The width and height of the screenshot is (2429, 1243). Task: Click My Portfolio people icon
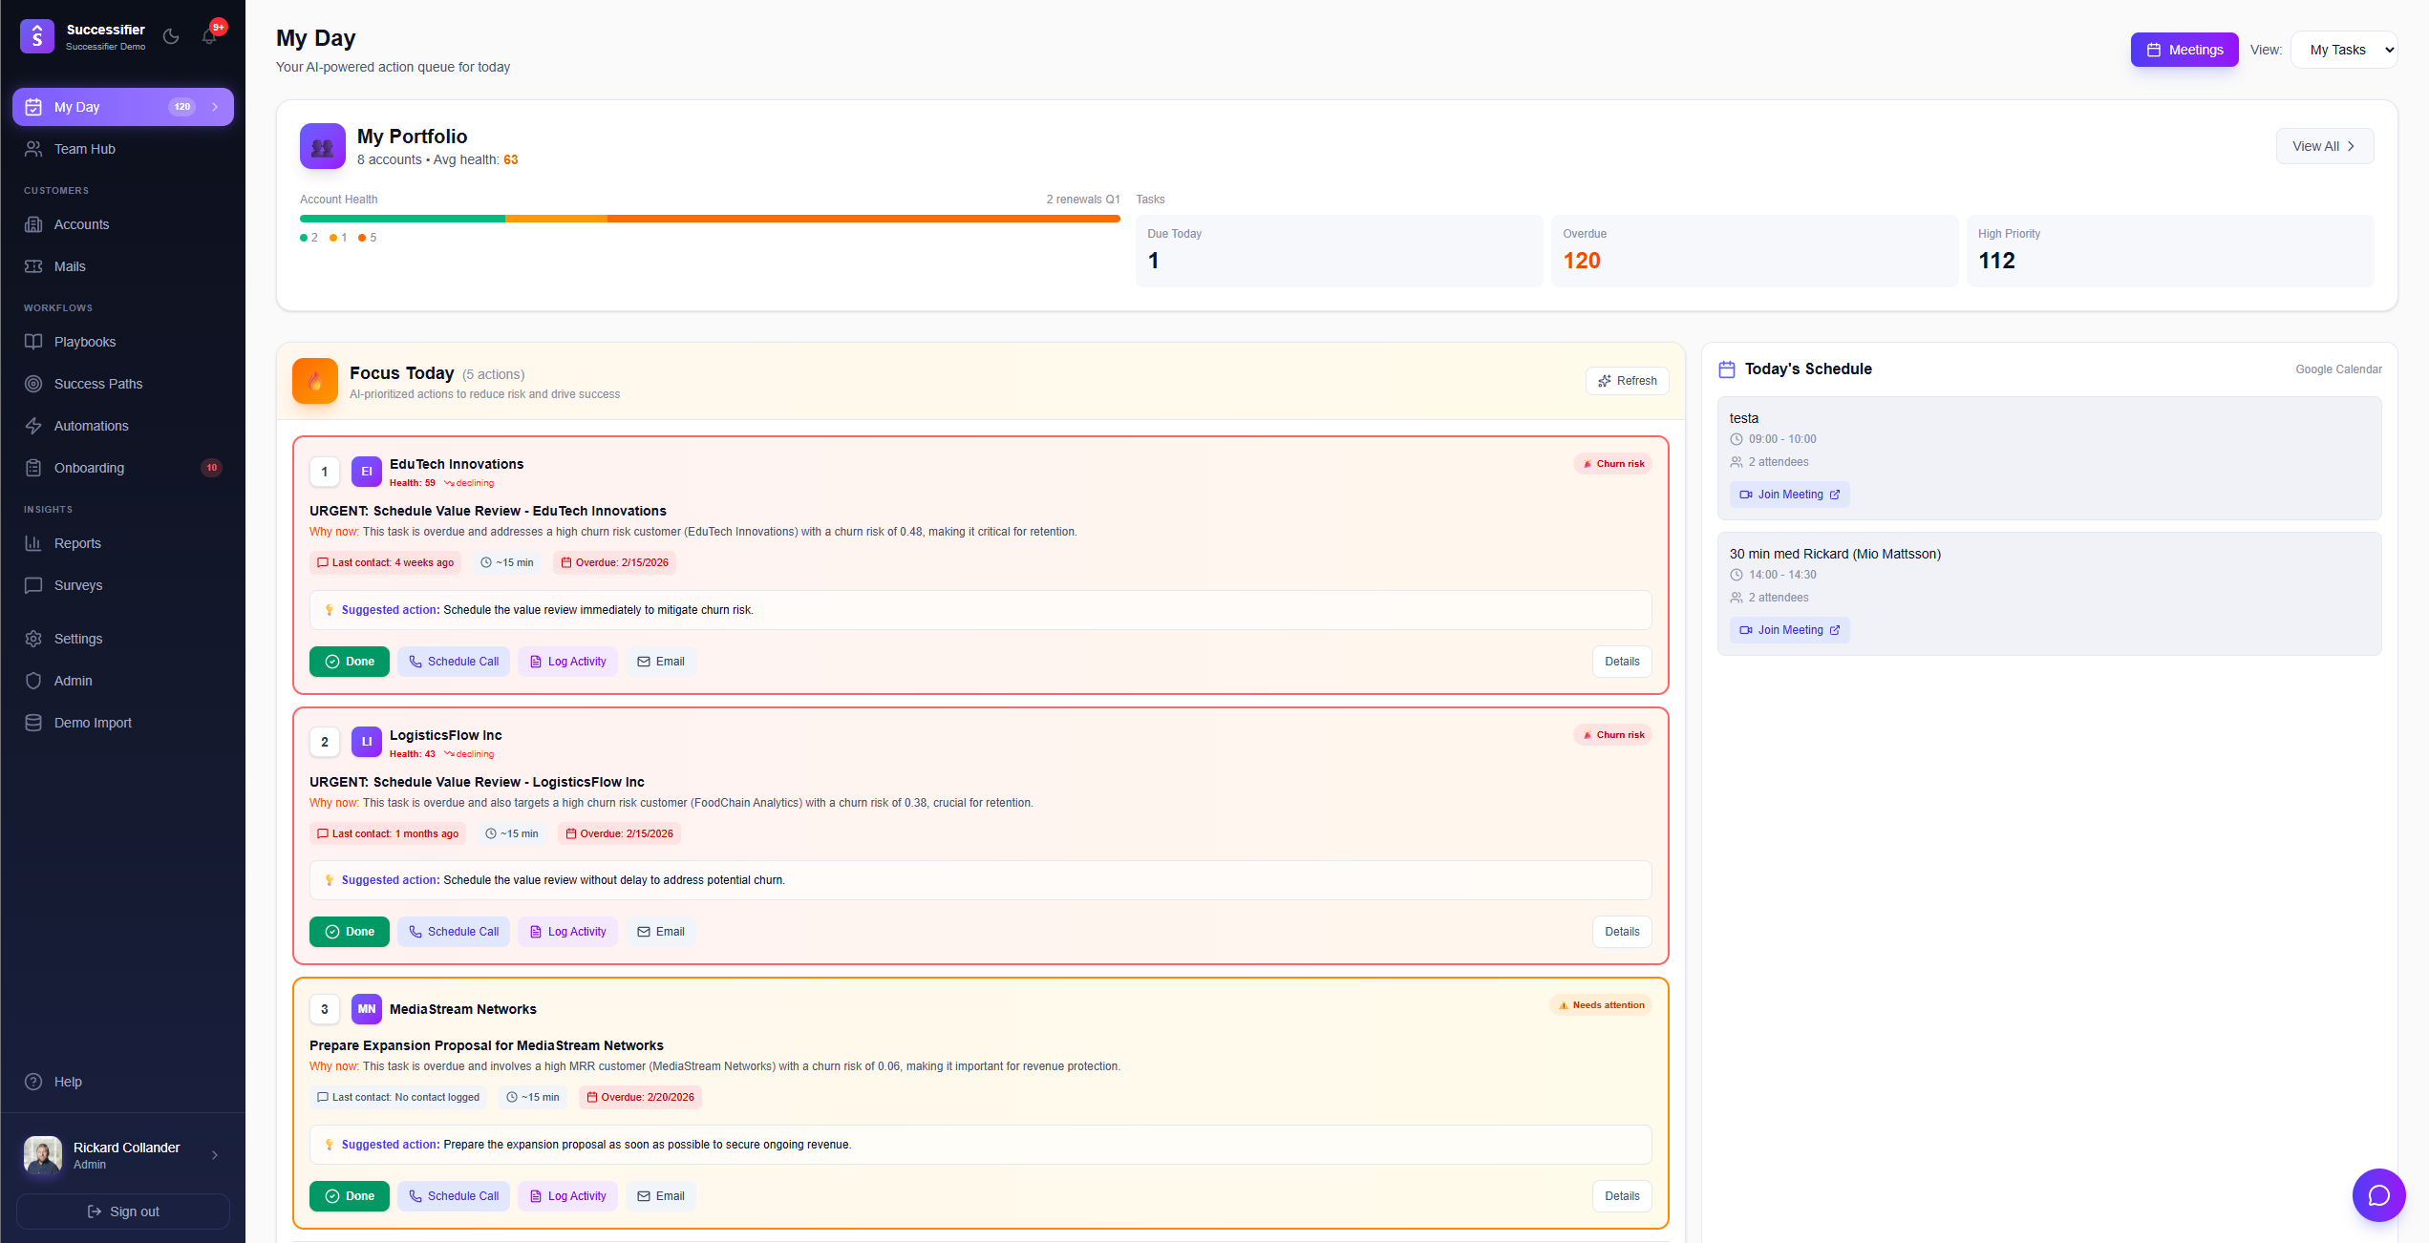point(323,146)
